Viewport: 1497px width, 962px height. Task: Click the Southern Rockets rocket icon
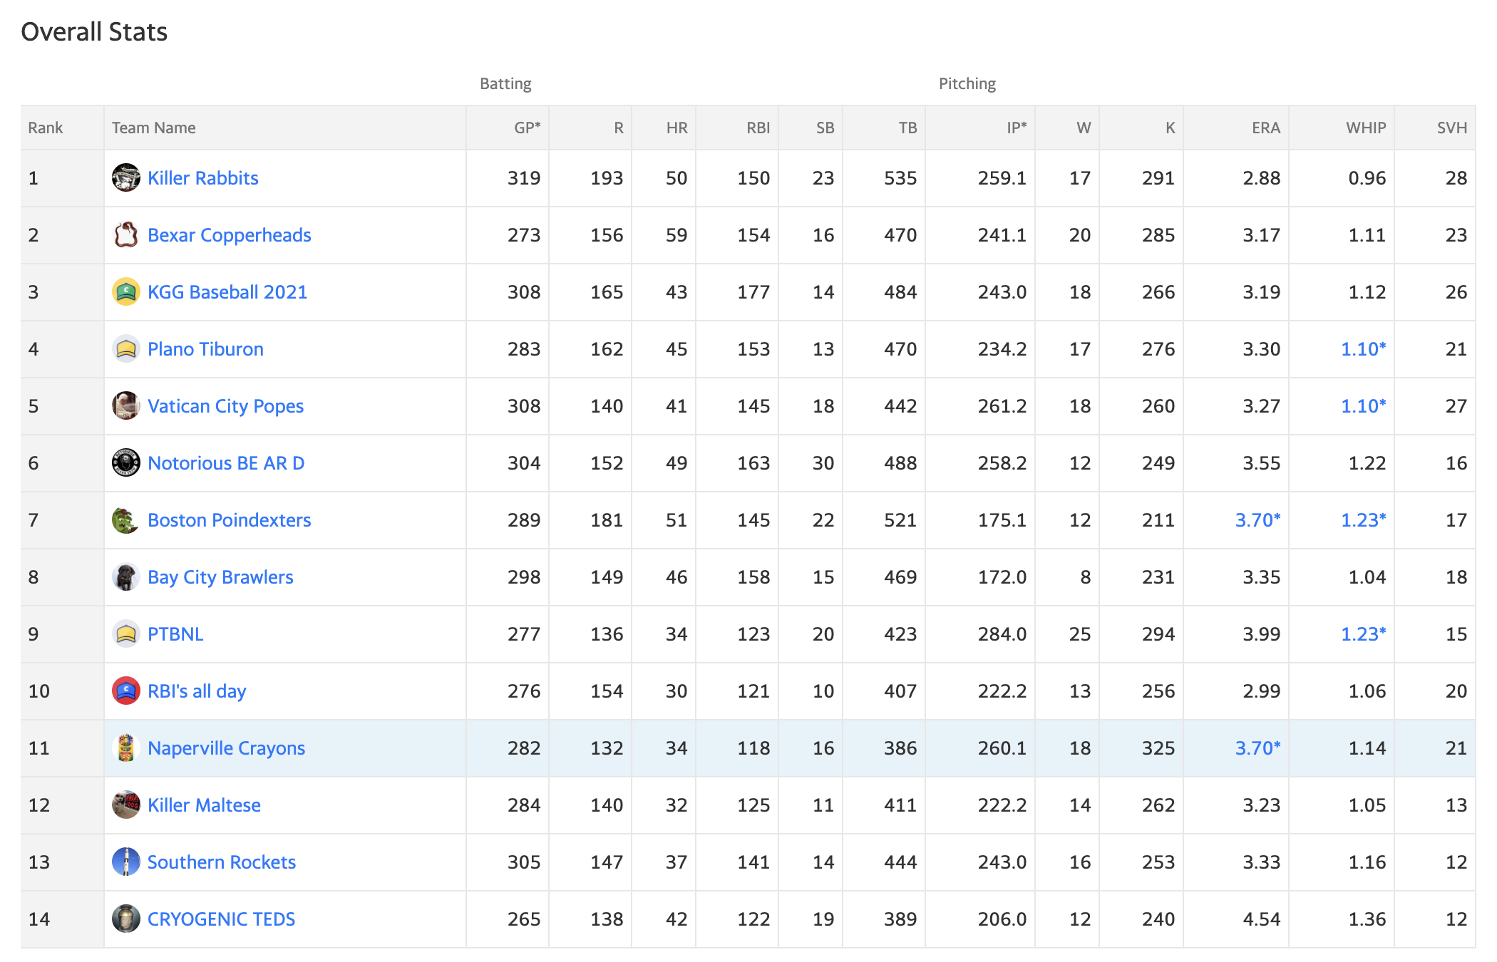point(126,862)
